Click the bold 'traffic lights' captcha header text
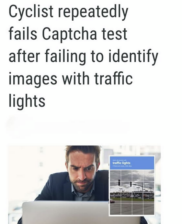This screenshot has width=182, height=224. (x=121, y=163)
